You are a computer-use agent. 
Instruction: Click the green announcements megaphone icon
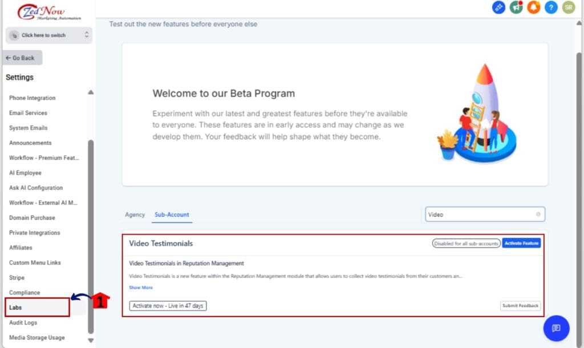tap(516, 7)
